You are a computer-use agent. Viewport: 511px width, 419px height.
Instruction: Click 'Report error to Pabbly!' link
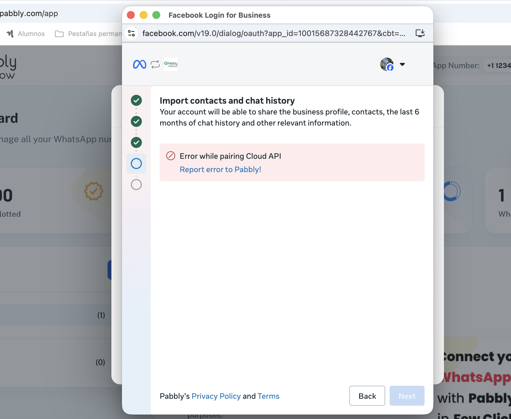click(221, 170)
